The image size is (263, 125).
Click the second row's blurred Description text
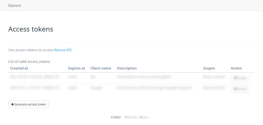click(154, 88)
